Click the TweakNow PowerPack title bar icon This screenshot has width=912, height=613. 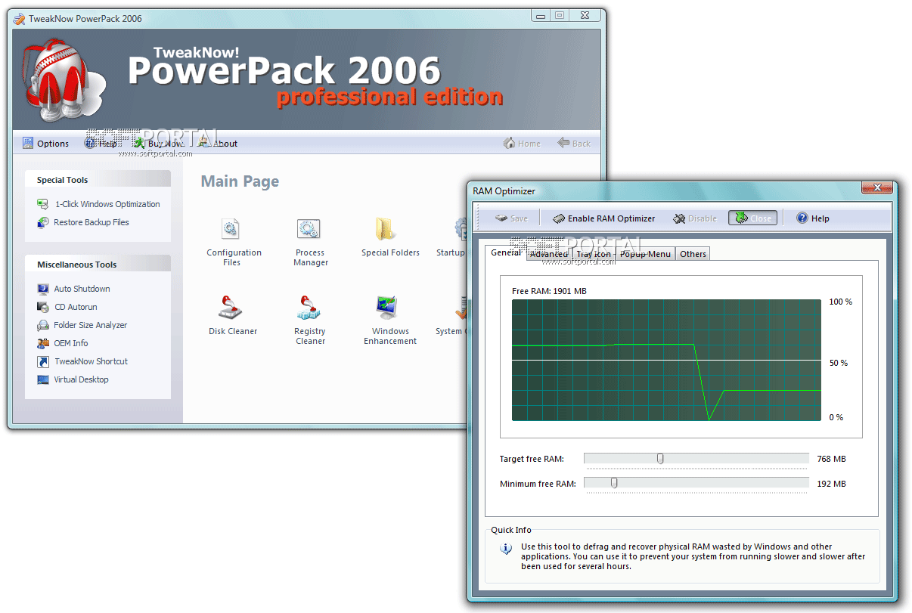tap(19, 18)
